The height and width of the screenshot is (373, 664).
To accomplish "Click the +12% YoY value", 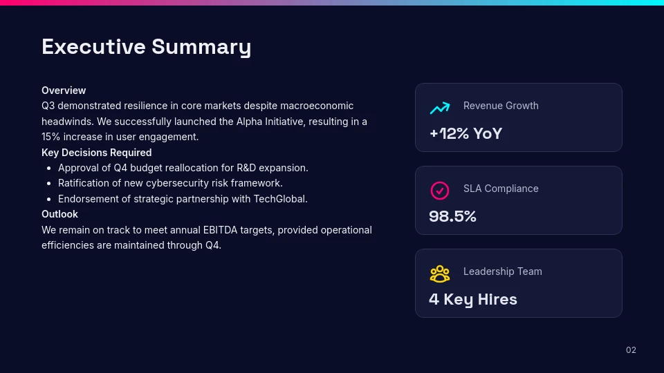I will pos(465,133).
